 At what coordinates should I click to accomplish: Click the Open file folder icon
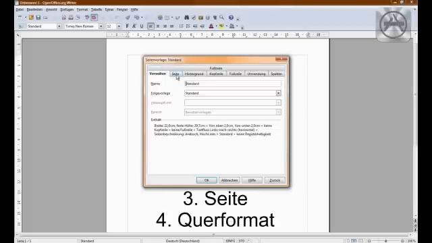pos(31,18)
